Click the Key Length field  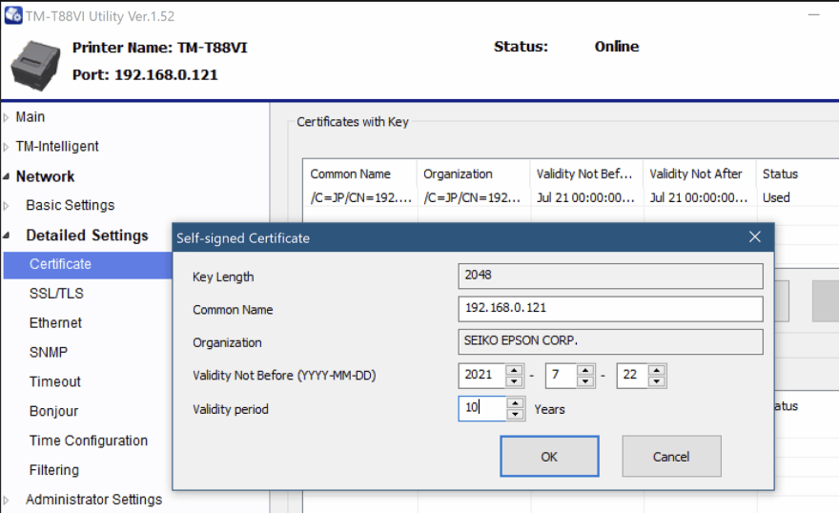point(610,276)
